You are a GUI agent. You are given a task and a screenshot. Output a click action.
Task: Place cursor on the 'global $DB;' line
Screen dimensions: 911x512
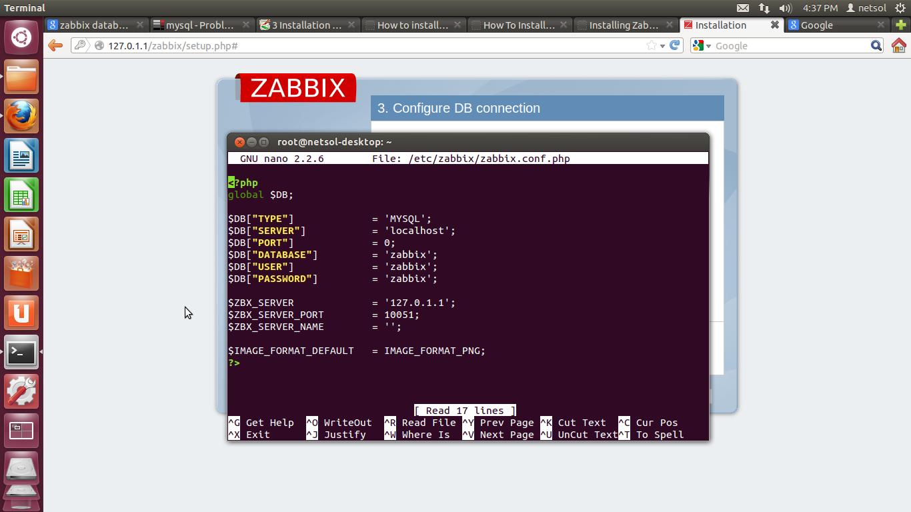(x=261, y=195)
